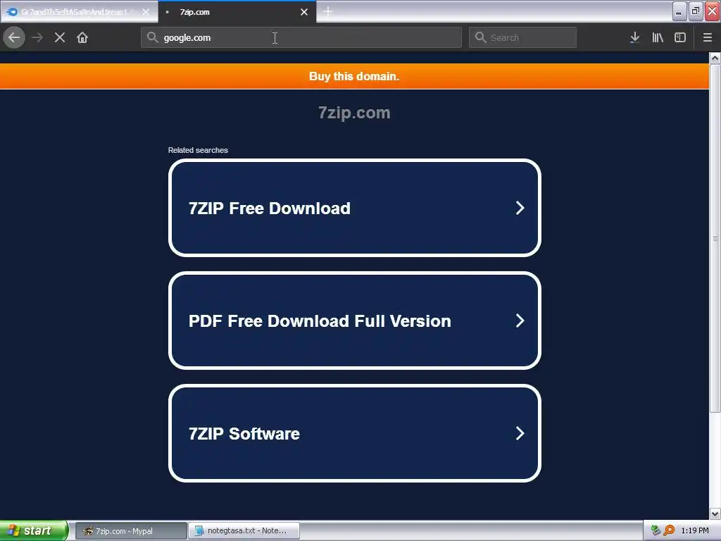Click the magnifier icon in the Search box
This screenshot has height=541, width=721.
(x=480, y=37)
